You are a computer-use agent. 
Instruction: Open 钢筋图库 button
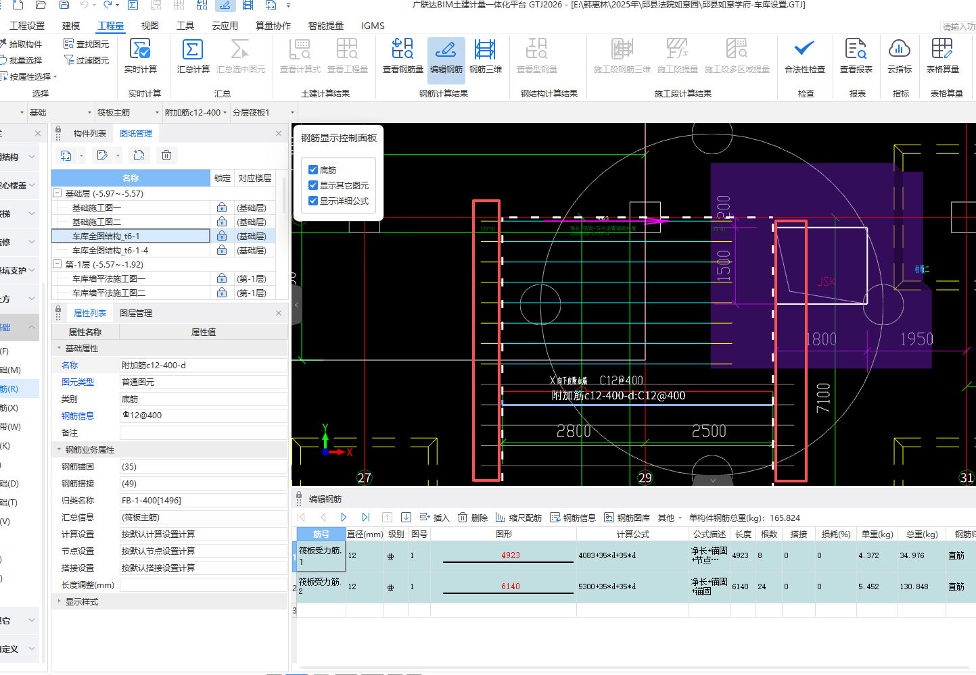[x=627, y=518]
